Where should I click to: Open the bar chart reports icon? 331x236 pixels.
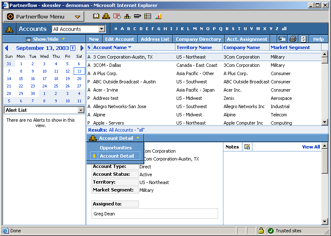click(x=158, y=16)
